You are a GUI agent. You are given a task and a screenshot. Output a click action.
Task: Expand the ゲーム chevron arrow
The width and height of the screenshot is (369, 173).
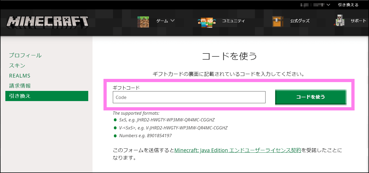pos(173,21)
